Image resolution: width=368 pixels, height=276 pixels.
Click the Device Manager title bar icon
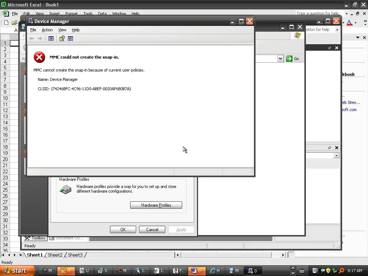(31, 21)
